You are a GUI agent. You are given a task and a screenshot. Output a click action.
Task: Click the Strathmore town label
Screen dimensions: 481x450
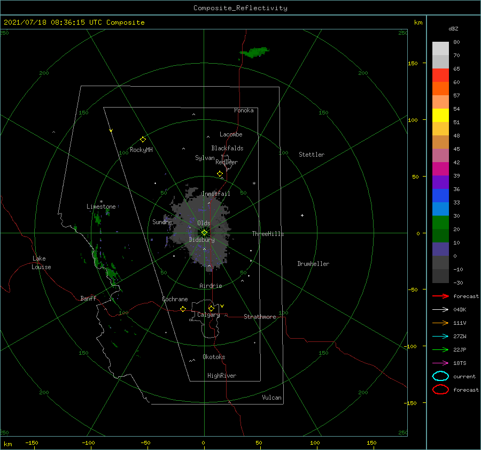260,317
